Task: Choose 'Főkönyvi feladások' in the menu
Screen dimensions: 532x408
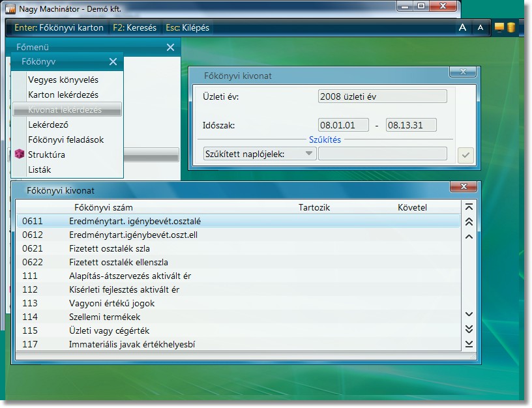Action: pos(66,139)
